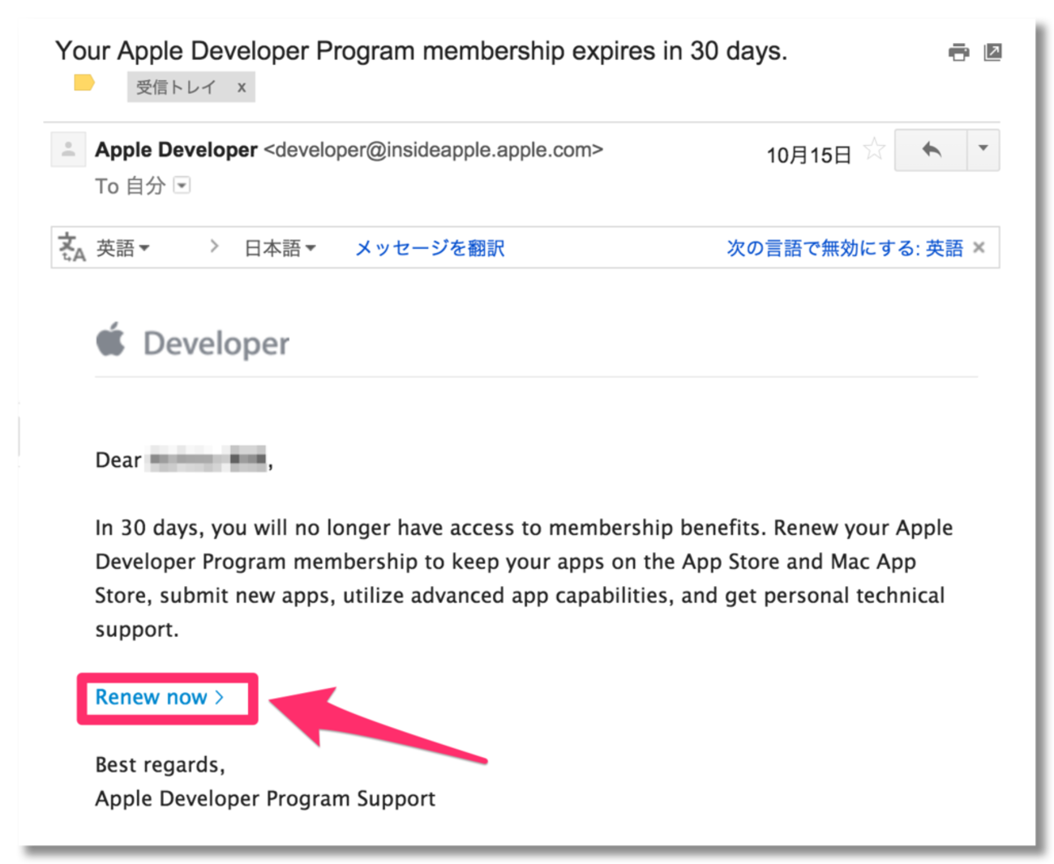Click 次の言語で無効にする: 英語 link
This screenshot has height=864, width=1054.
(x=845, y=248)
